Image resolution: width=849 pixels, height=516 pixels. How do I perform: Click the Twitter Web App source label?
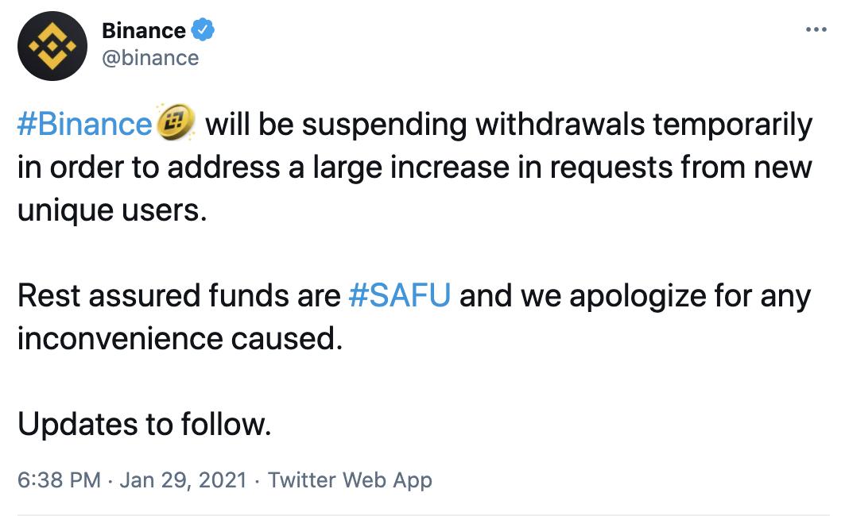350,480
